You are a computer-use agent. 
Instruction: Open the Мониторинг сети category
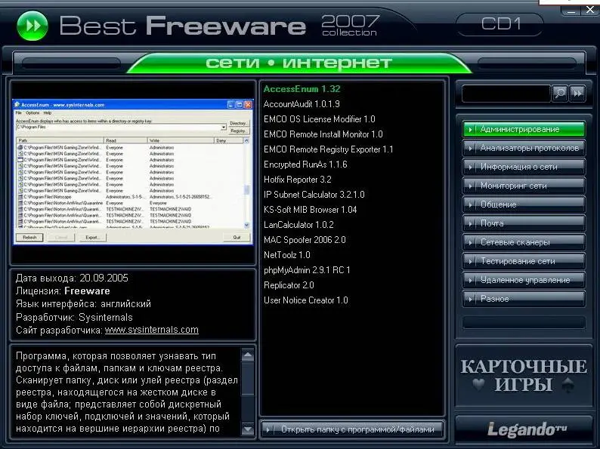pos(524,186)
